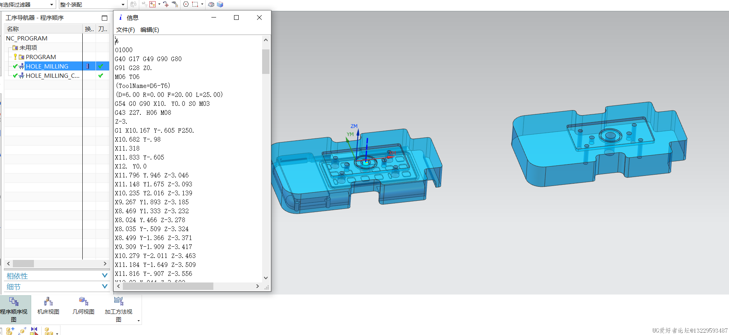This screenshot has width=729, height=335.
Task: Click the reset selection crosshair icon
Action: [x=166, y=4]
